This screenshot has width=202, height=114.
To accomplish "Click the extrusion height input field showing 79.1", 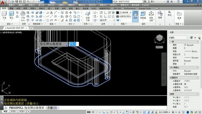I will 74,44.
